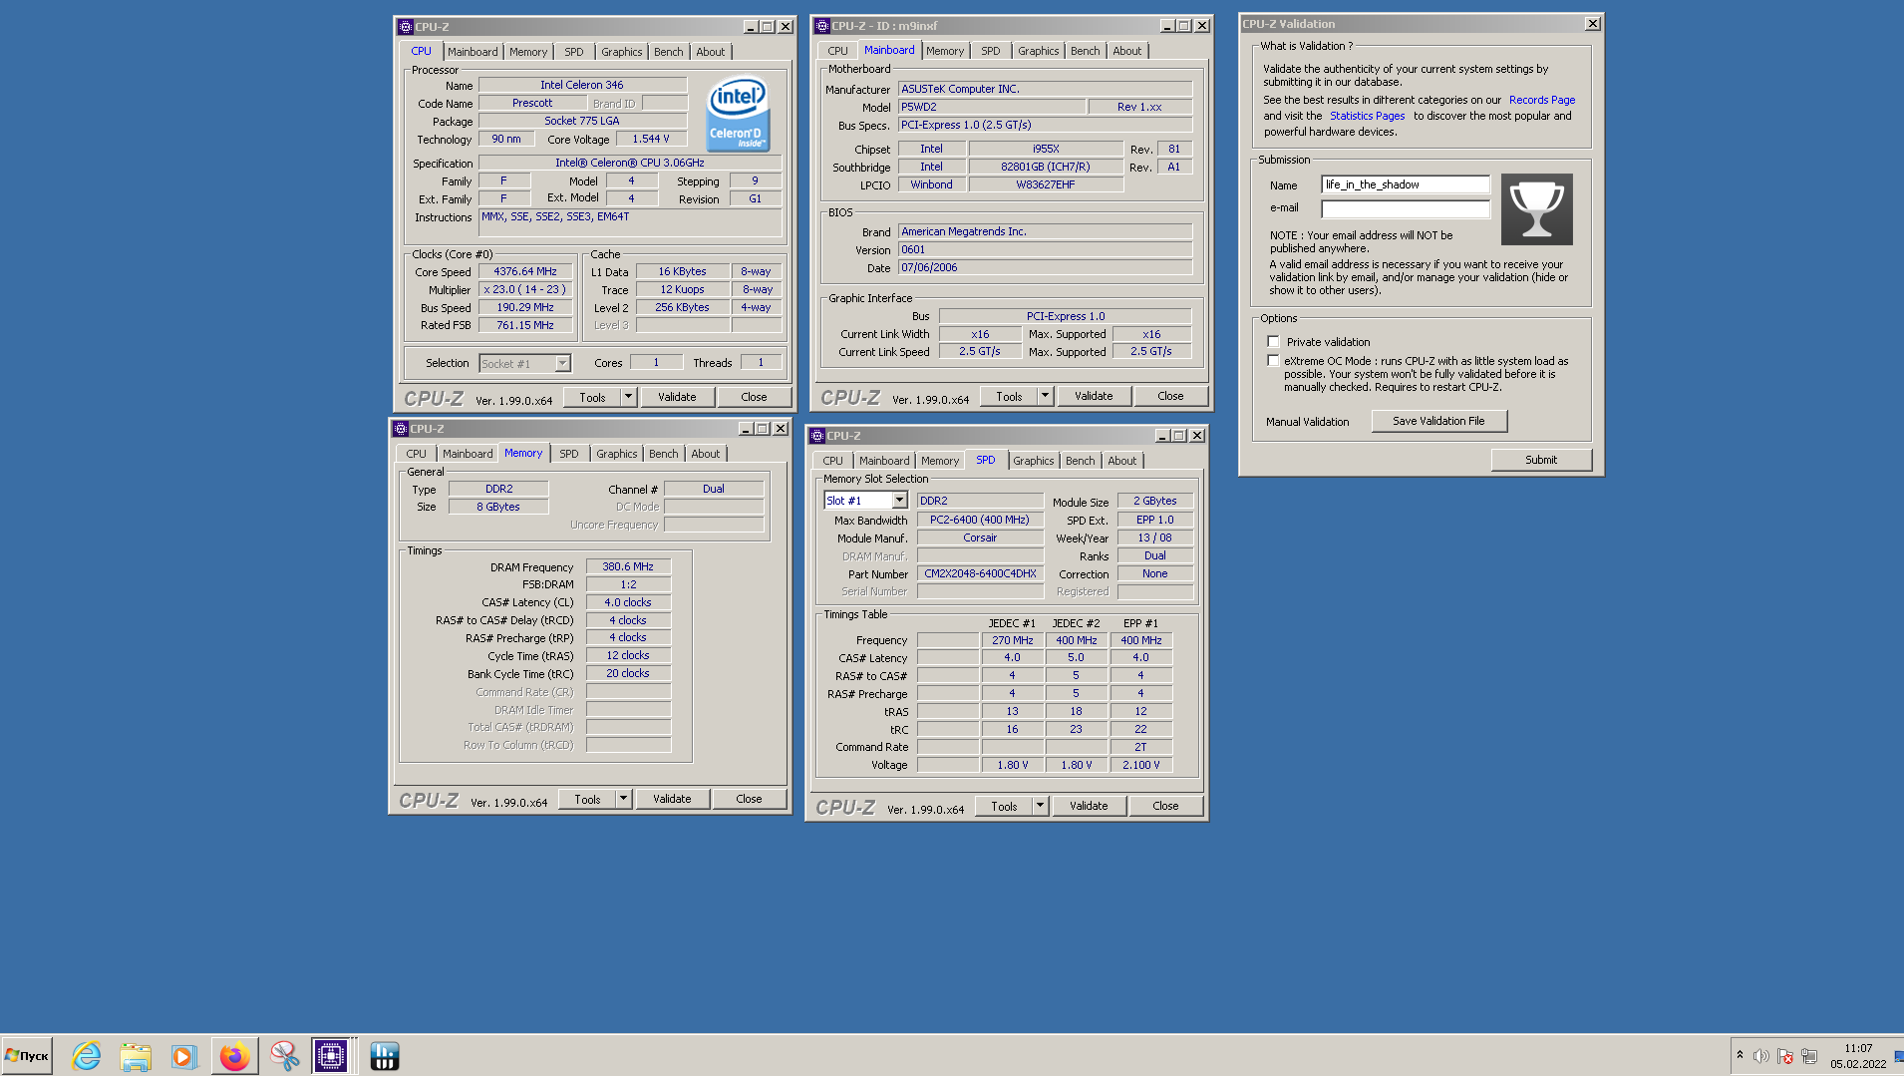Viewport: 1904px width, 1076px height.
Task: Open the Statistics Pages link
Action: [x=1368, y=116]
